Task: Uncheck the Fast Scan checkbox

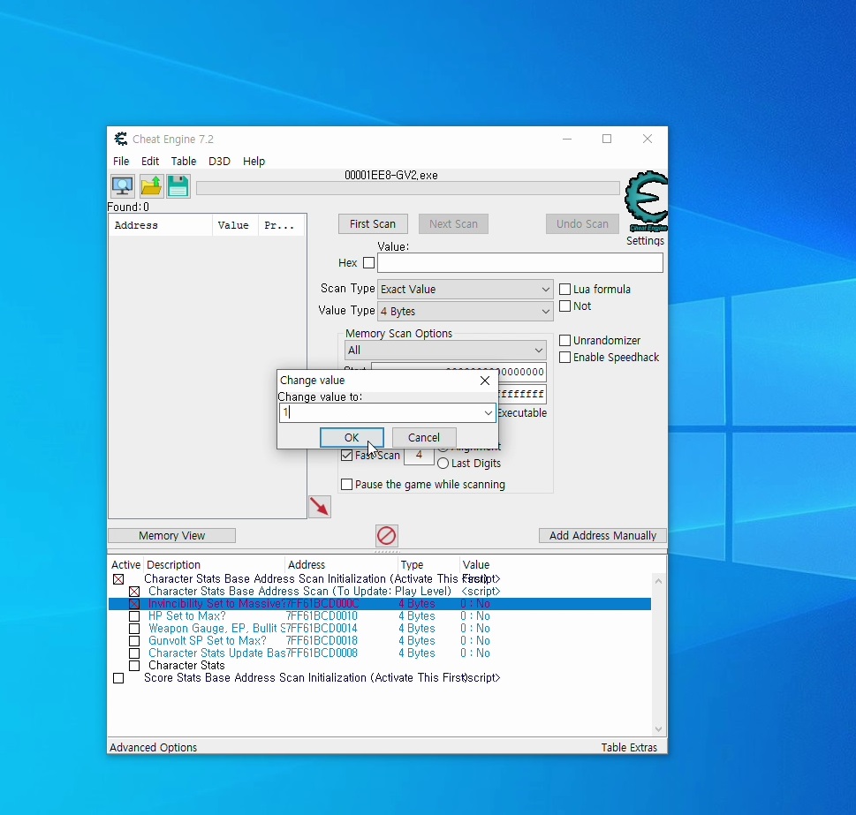Action: (x=346, y=456)
